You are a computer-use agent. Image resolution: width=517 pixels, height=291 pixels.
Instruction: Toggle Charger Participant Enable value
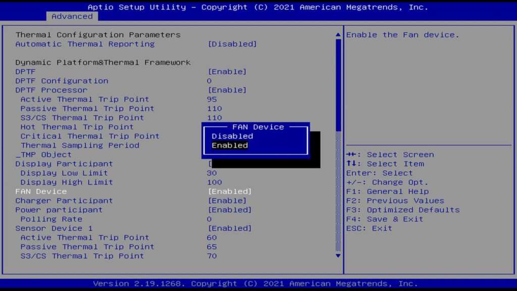coord(227,201)
